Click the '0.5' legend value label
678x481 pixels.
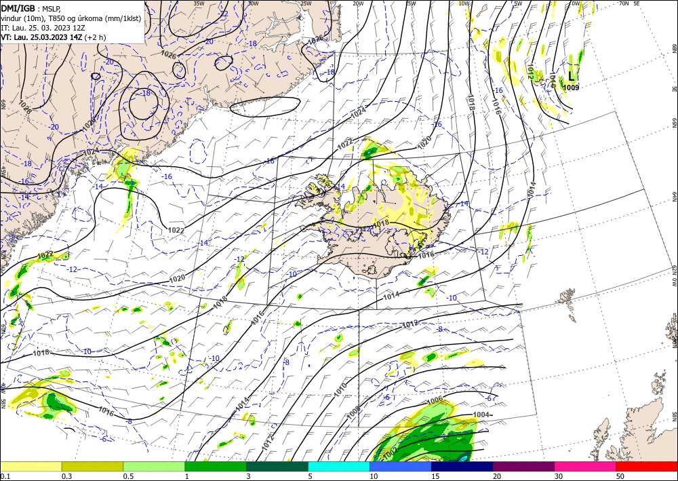tap(128, 476)
